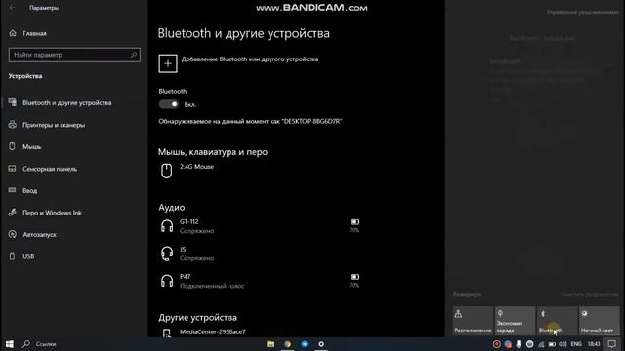Click the battery indicator of GT-112
This screenshot has height=351, width=625.
[354, 225]
